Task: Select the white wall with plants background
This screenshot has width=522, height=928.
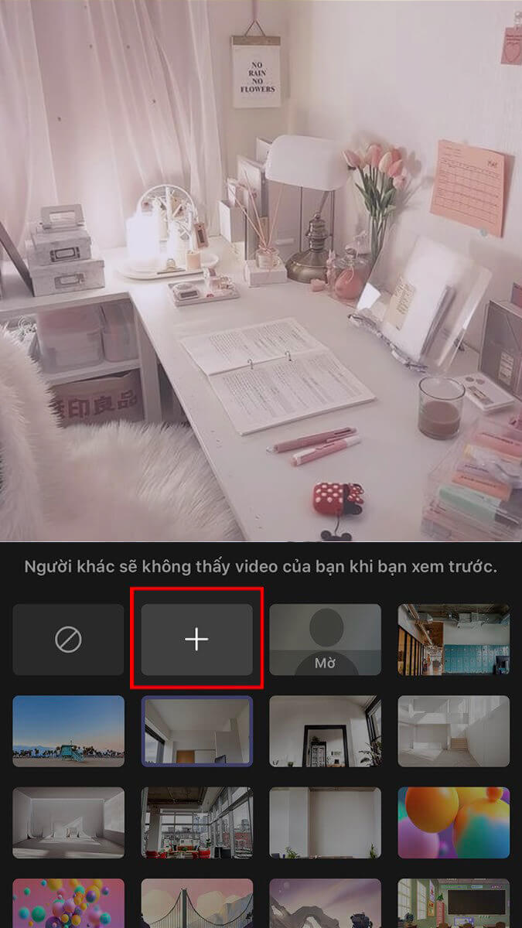Action: point(325,822)
